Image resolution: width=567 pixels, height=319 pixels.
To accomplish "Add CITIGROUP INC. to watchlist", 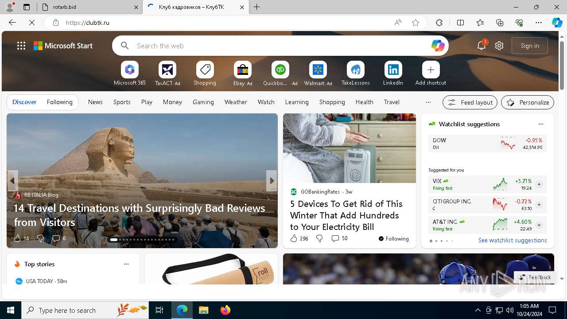I will (x=539, y=205).
